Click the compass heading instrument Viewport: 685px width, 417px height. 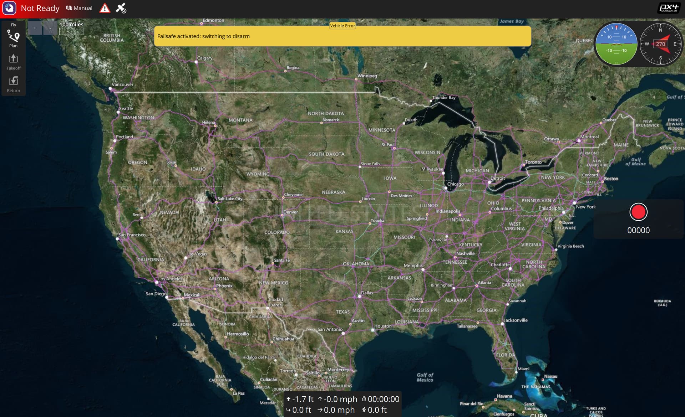660,44
